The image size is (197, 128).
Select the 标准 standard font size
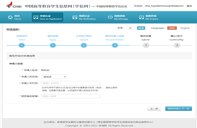point(141,28)
